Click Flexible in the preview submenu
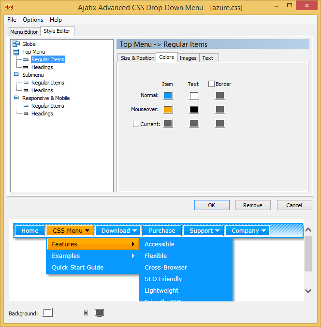The width and height of the screenshot is (321, 327). tap(156, 256)
